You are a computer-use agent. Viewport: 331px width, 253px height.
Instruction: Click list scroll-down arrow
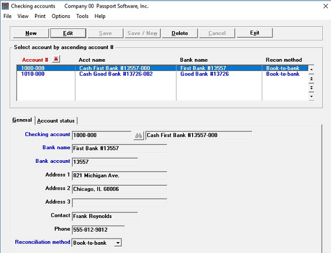311,96
